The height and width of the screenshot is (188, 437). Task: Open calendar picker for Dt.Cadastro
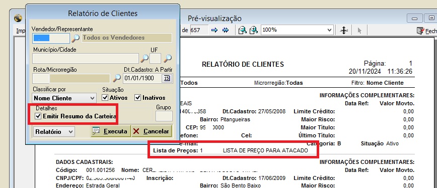click(167, 78)
